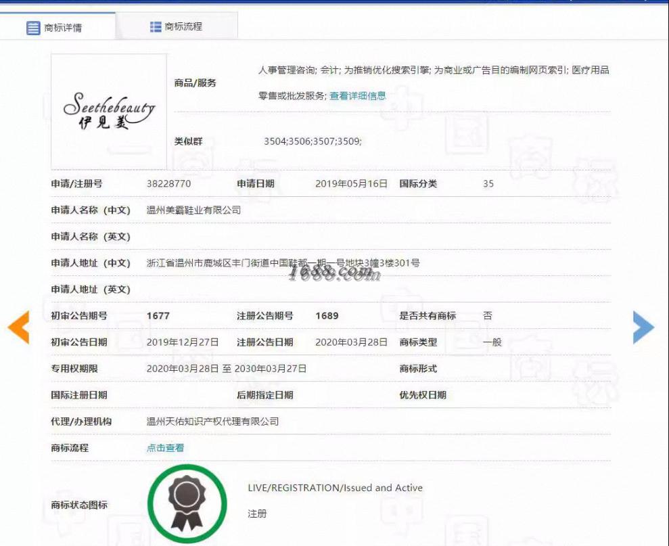
Task: Click the 商标状态图标 label
Action: coord(79,505)
